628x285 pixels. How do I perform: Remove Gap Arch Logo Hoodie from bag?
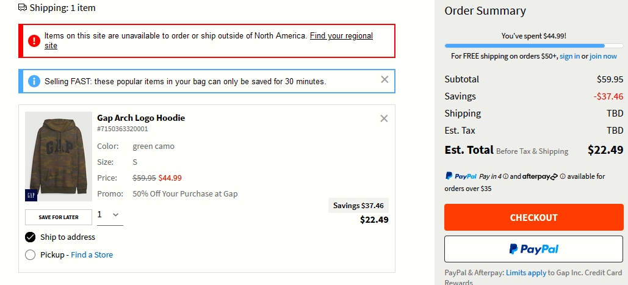click(x=384, y=118)
